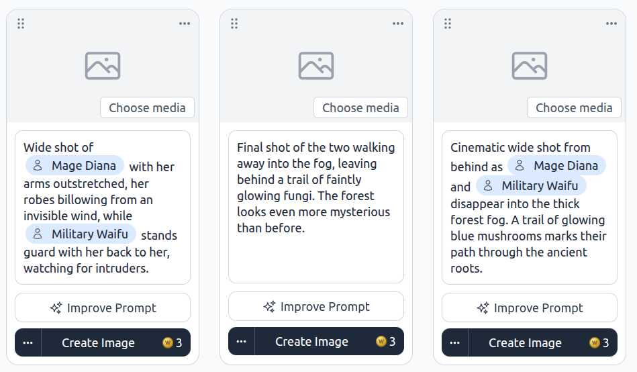Image resolution: width=637 pixels, height=372 pixels.
Task: Expand options beside first Create Image button
Action: coord(28,342)
